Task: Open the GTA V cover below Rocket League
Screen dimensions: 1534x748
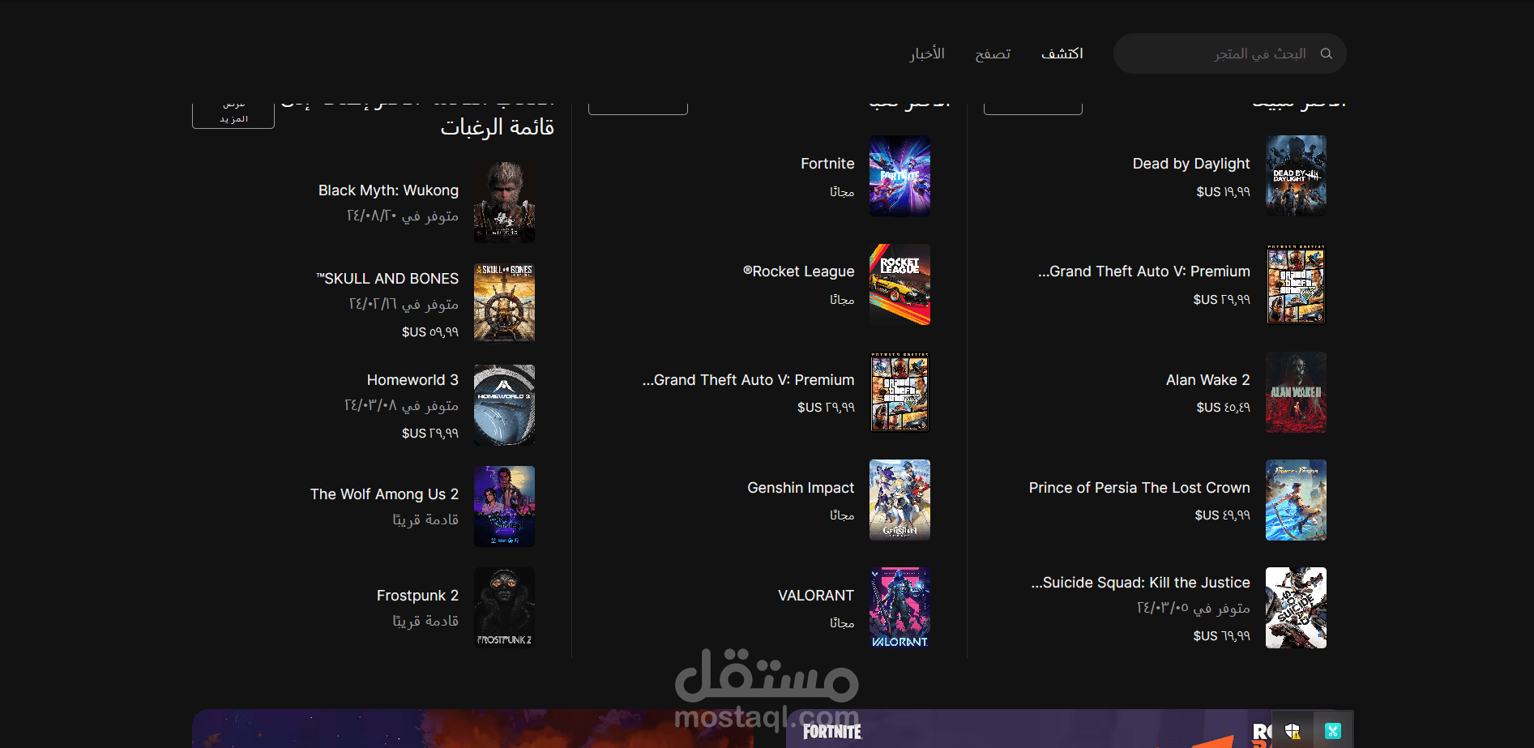Action: (x=899, y=392)
